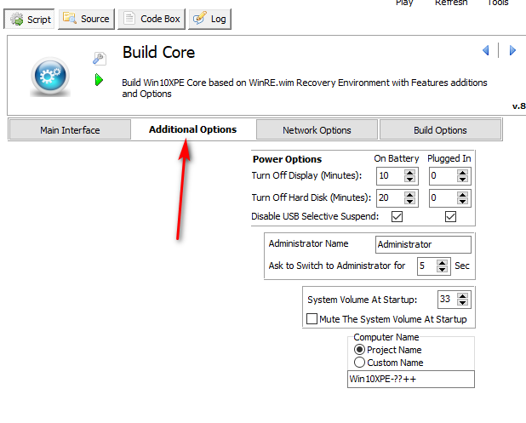
Task: Click the Administrator Name text field
Action: [x=423, y=244]
